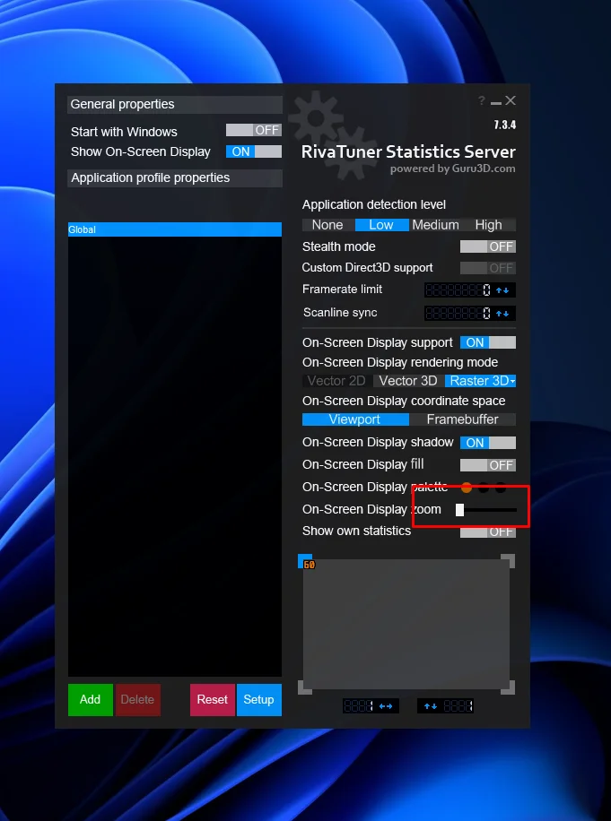The height and width of the screenshot is (821, 611).
Task: Select the bottom-right corner anchor in preview
Action: click(x=508, y=687)
